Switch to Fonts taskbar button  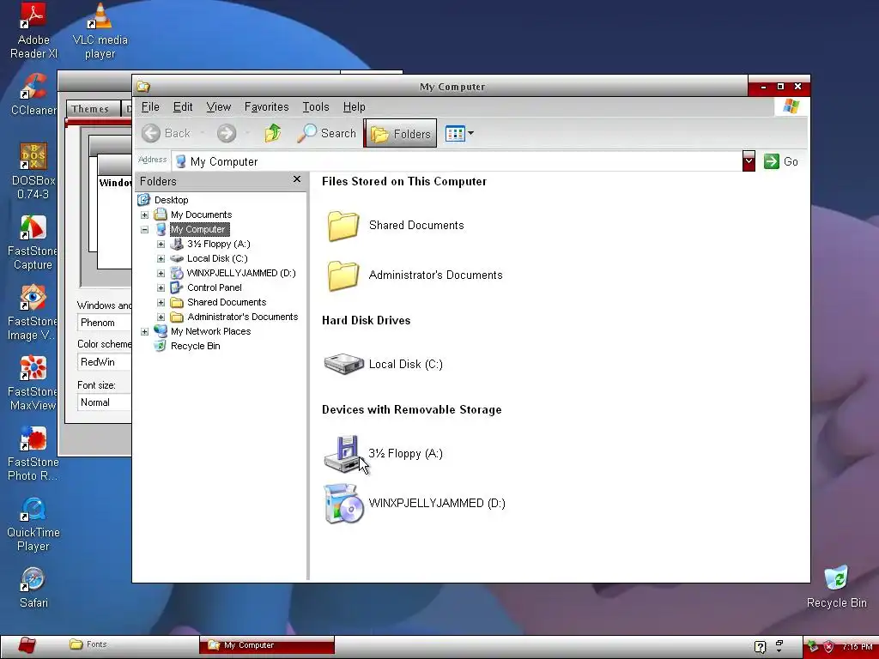click(88, 644)
